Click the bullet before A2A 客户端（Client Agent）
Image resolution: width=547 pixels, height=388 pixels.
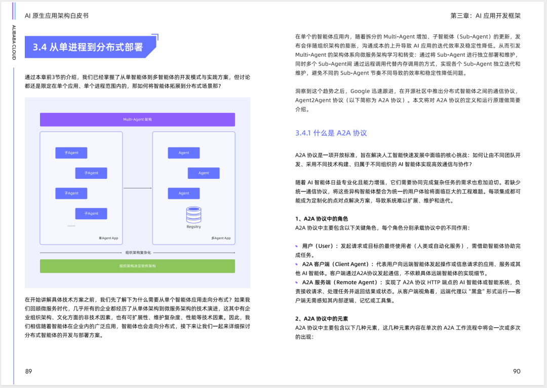296,264
